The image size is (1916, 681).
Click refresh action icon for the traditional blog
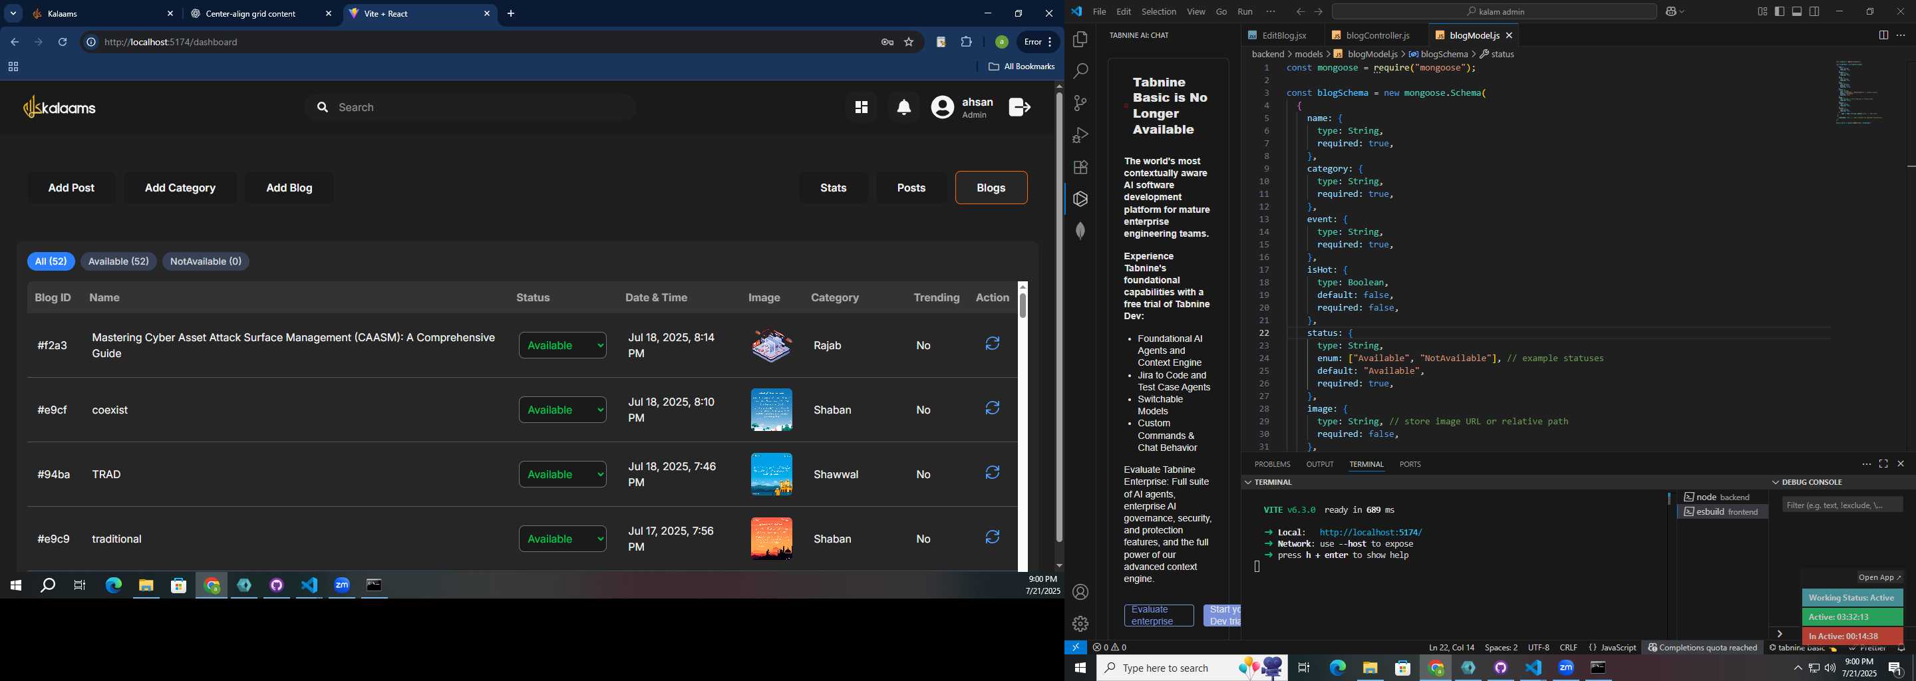pyautogui.click(x=992, y=537)
